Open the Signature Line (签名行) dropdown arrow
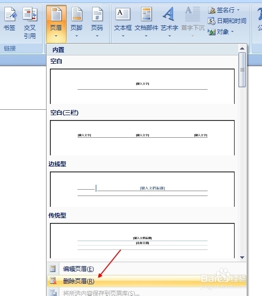This screenshot has height=296, width=262. pos(238,10)
